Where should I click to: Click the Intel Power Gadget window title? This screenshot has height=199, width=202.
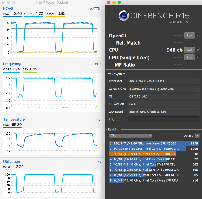tap(52, 3)
